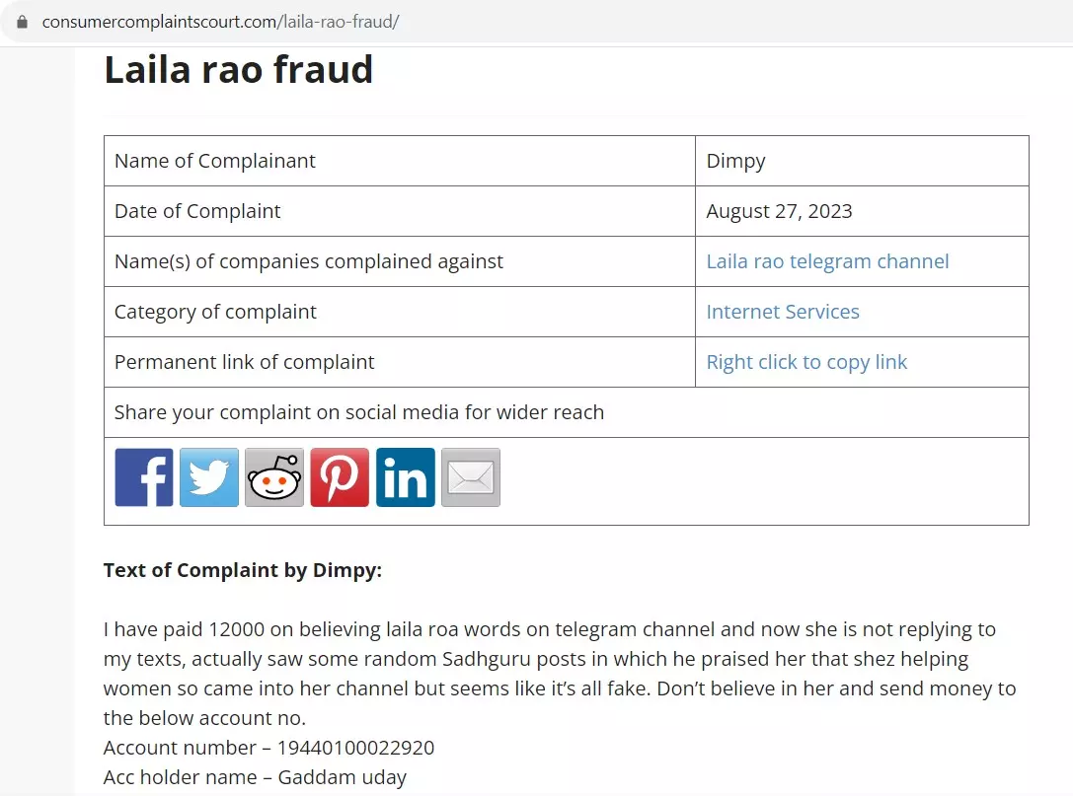1073x796 pixels.
Task: Click the 'Right click to copy link' permalink
Action: pyautogui.click(x=806, y=362)
